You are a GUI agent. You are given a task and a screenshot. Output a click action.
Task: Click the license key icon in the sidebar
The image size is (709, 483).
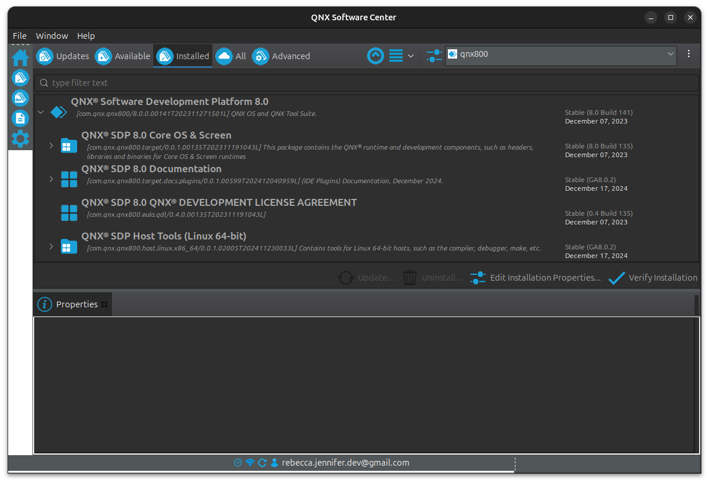tap(20, 98)
